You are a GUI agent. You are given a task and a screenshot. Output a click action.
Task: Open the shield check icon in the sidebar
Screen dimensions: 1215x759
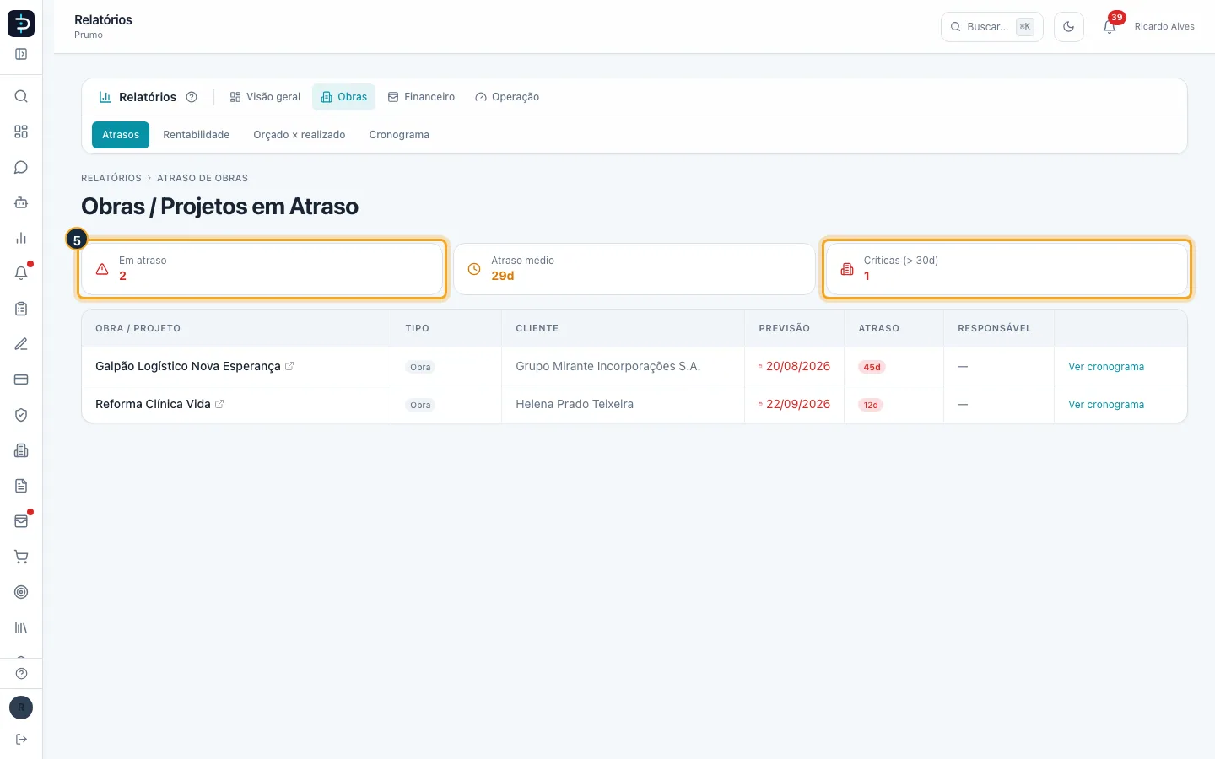[x=21, y=415]
